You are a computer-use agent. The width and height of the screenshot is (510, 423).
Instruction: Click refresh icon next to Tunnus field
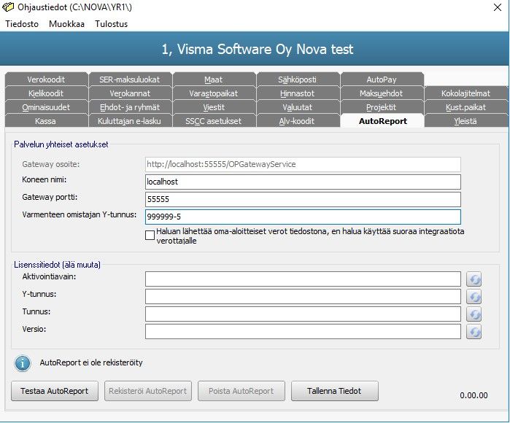[x=474, y=314]
